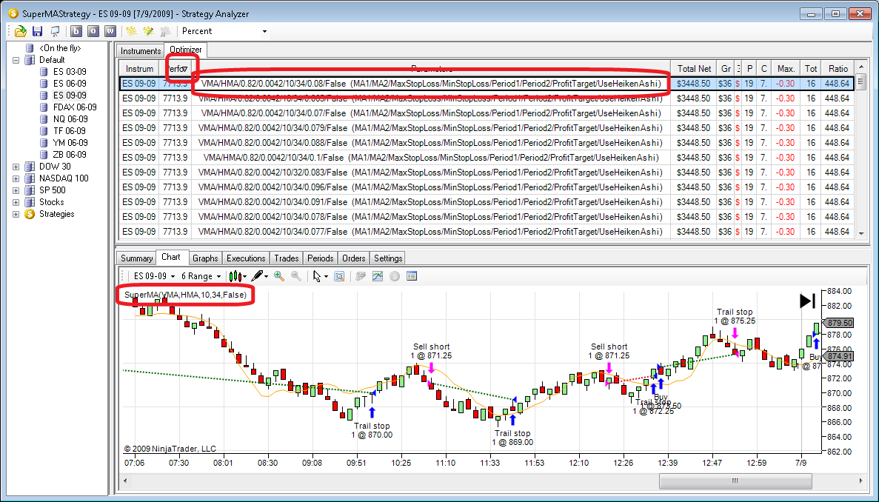This screenshot has width=879, height=502.
Task: Select ES 03-09 instrument
Action: 70,72
